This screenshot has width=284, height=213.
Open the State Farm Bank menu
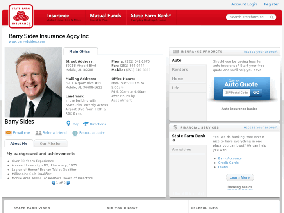pyautogui.click(x=151, y=18)
